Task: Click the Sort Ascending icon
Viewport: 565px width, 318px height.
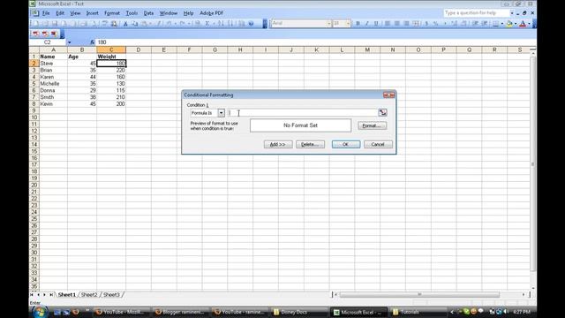Action: (x=221, y=24)
